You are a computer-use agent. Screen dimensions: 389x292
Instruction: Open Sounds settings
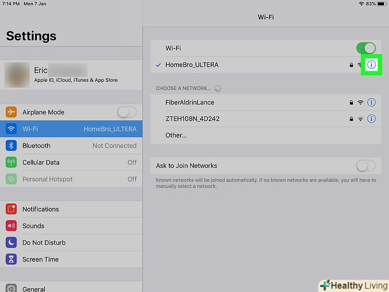pos(71,226)
